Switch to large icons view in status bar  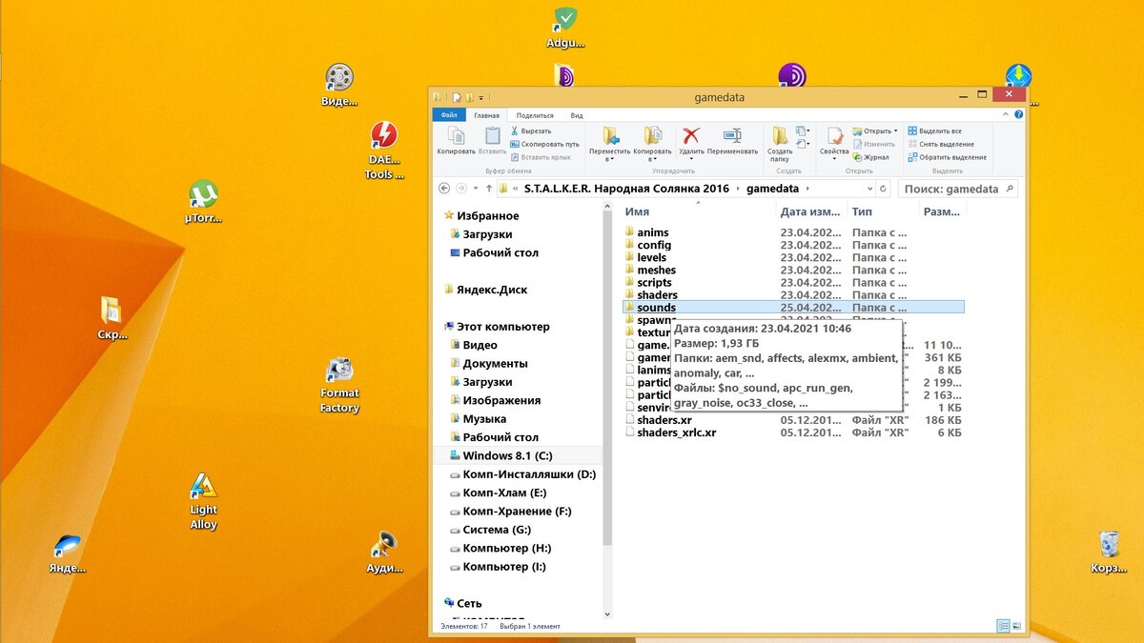tap(1016, 626)
